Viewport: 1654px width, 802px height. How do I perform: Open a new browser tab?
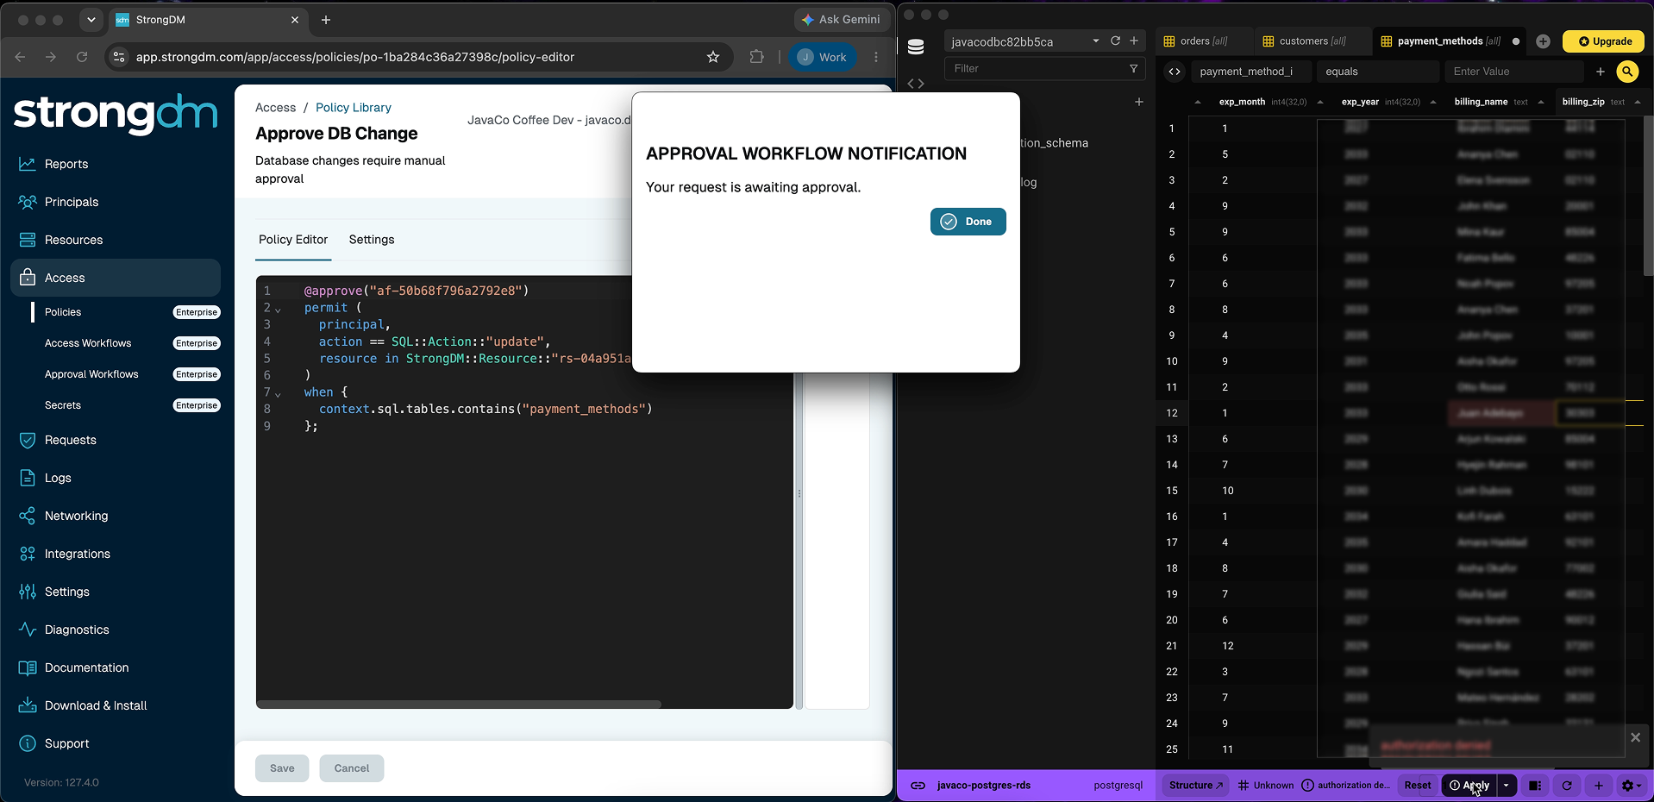[x=326, y=19]
